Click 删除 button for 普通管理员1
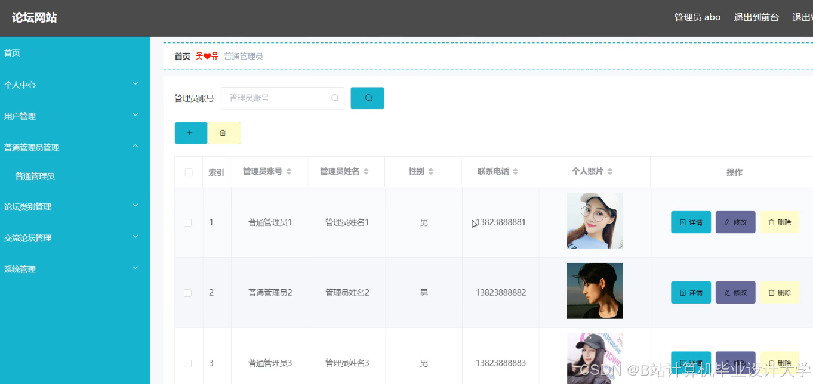813x384 pixels. [x=780, y=222]
